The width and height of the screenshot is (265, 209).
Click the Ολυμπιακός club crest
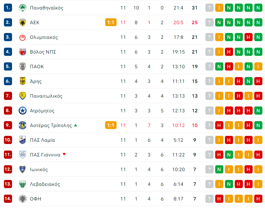click(x=23, y=37)
